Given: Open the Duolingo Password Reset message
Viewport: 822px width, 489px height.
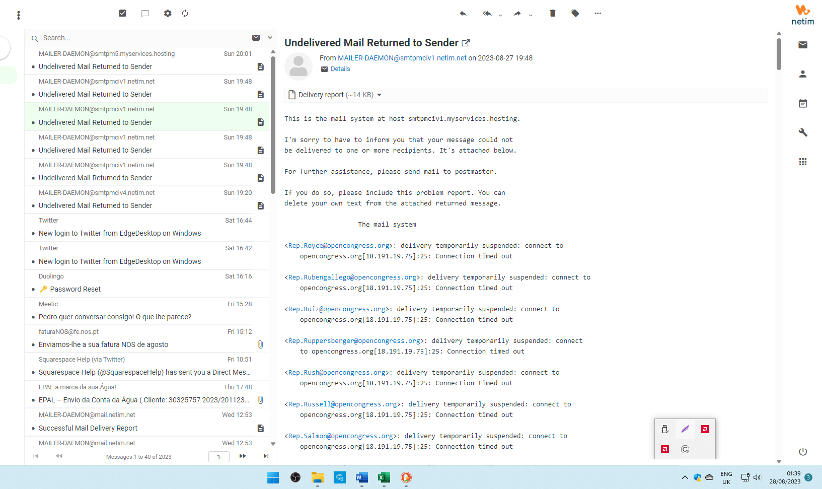Looking at the screenshot, I should coord(147,283).
